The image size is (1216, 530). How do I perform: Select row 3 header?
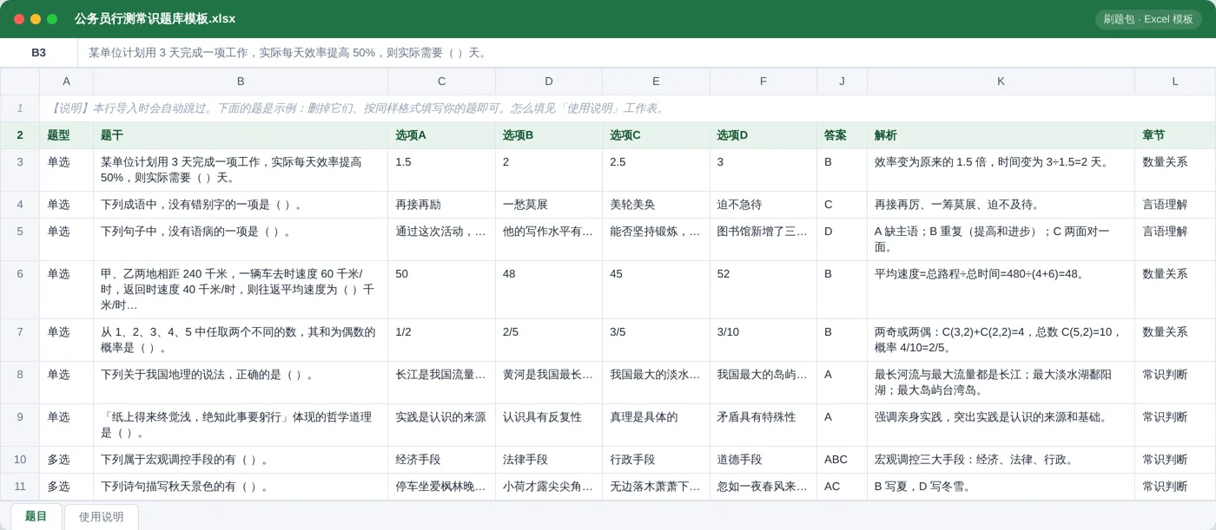coord(20,170)
